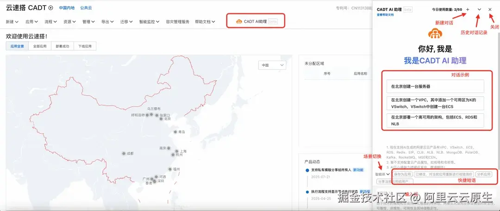This screenshot has height=211, width=500.
Task: Choose the VPC and VSwitch ECS example prompt
Action: (435, 103)
